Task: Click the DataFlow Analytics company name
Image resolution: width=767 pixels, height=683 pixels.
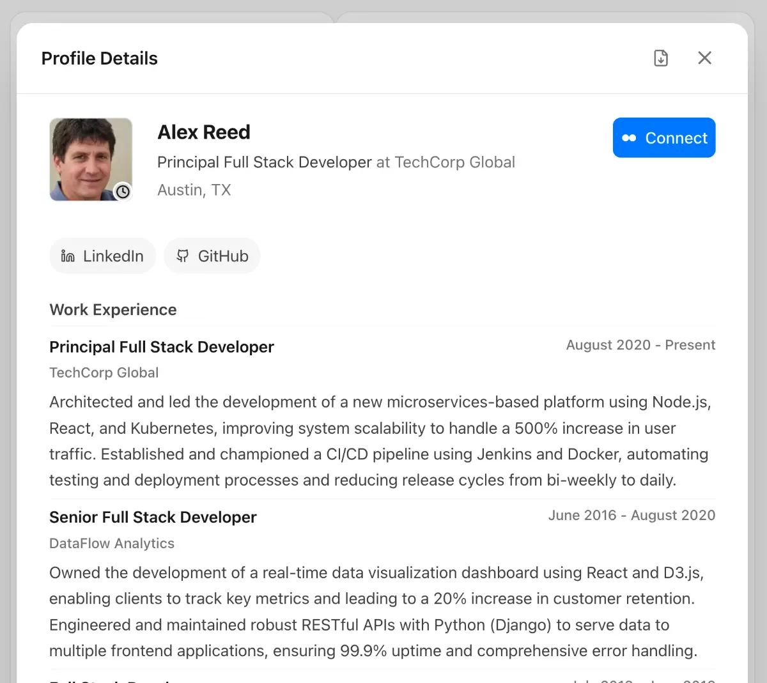Action: 112,543
